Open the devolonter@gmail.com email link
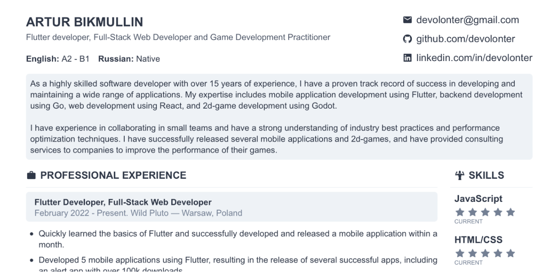The image size is (558, 279). tap(468, 20)
